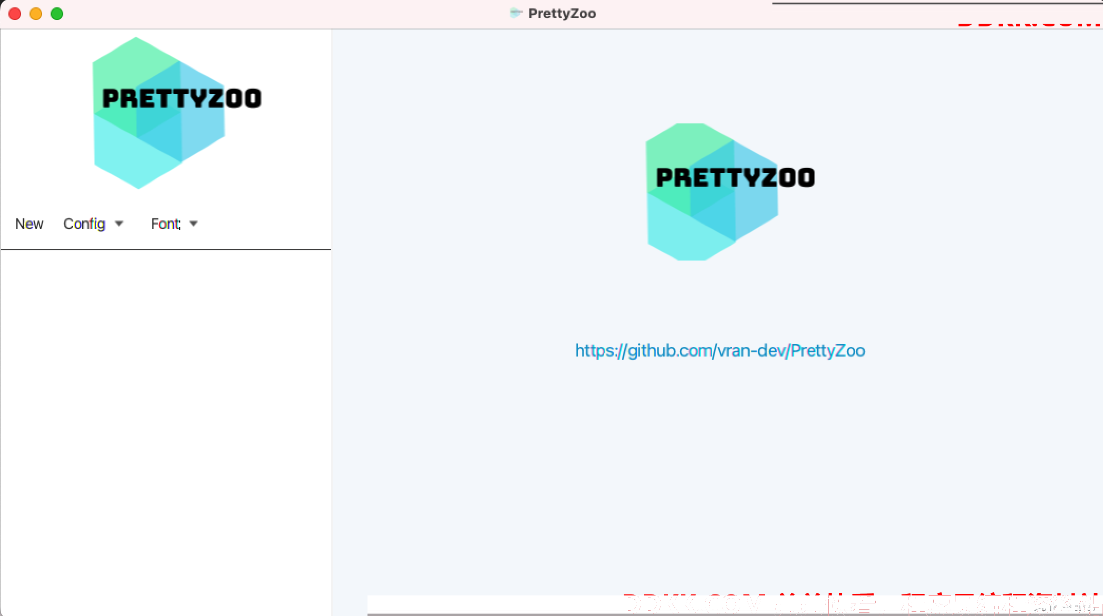Click the PrettyZoo logo in the main panel

click(730, 192)
